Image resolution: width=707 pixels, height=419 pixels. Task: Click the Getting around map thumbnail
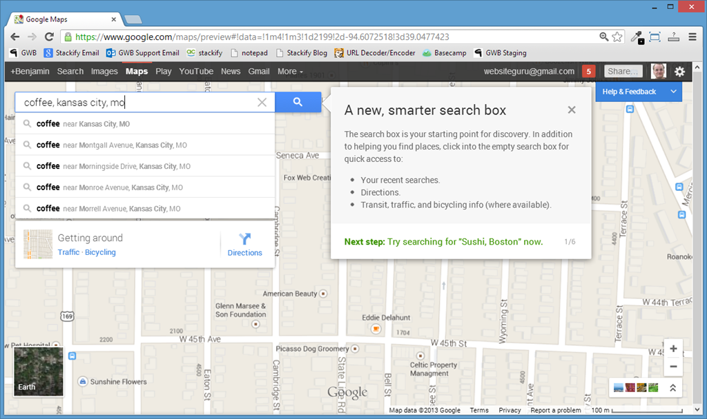pyautogui.click(x=38, y=245)
